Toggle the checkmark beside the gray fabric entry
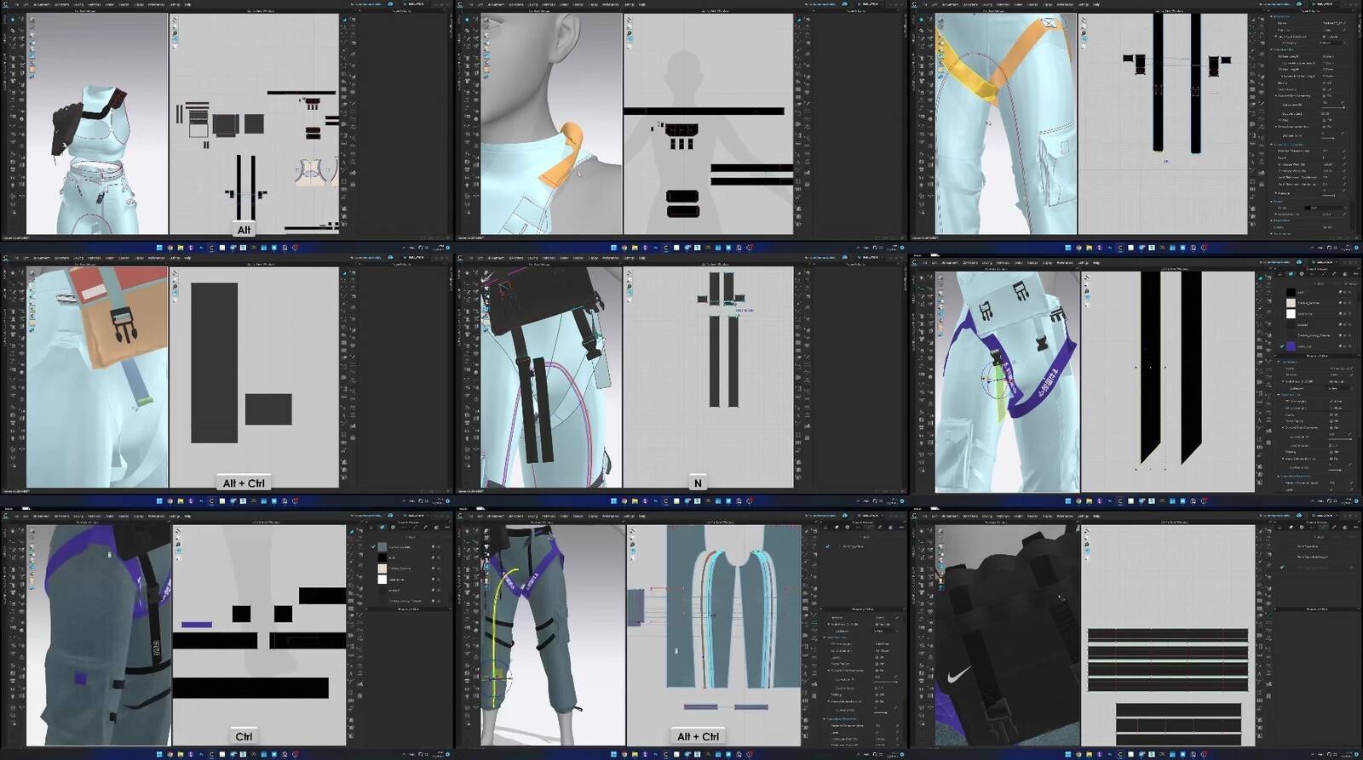The image size is (1363, 760). 373,546
